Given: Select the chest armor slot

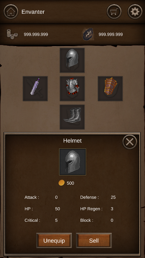Looking at the screenshot, I should pyautogui.click(x=72, y=88).
